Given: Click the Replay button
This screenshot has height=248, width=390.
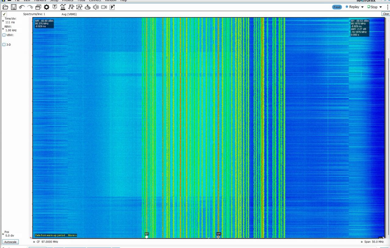Looking at the screenshot, I should (x=352, y=7).
